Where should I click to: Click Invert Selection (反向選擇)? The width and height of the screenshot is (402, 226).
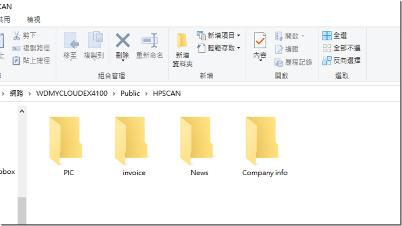coord(341,61)
